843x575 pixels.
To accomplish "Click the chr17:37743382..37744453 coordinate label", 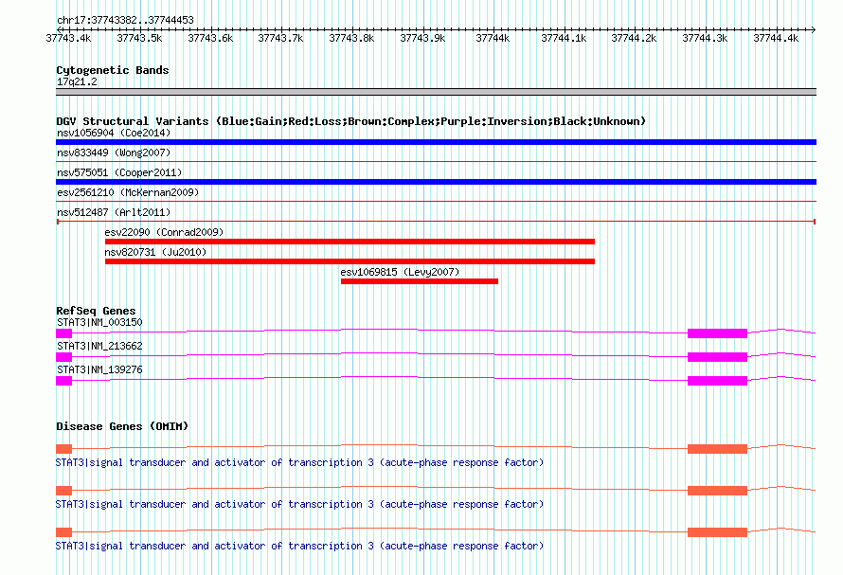I will tap(125, 20).
